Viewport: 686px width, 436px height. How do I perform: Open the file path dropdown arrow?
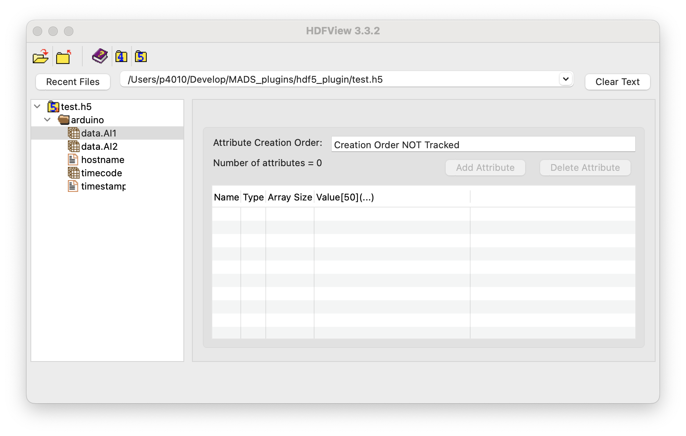pyautogui.click(x=565, y=79)
